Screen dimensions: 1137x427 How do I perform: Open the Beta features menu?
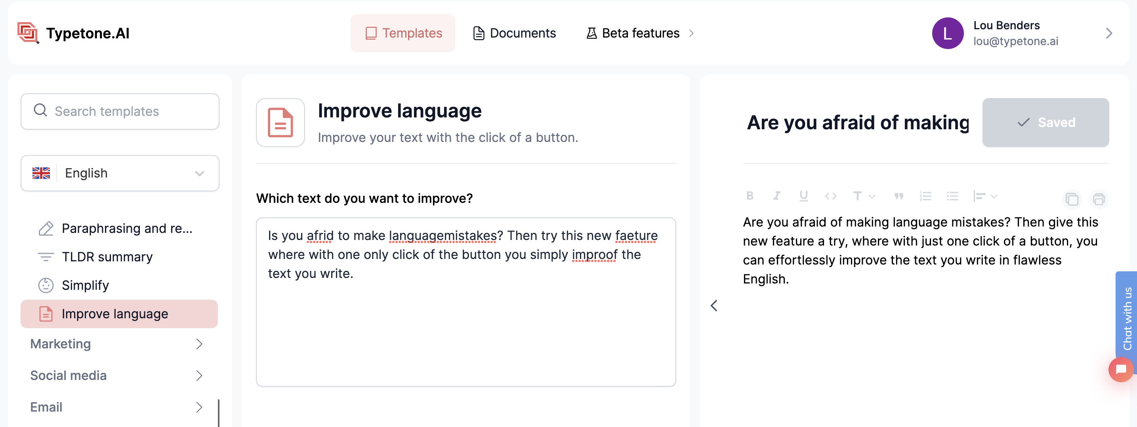[640, 33]
